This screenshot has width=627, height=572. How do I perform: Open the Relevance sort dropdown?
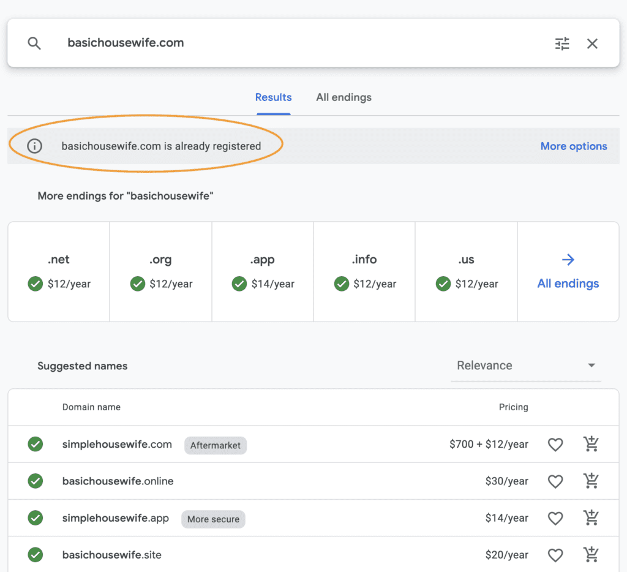point(526,365)
